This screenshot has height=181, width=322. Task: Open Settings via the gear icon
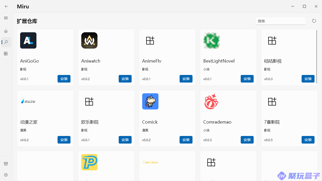pos(6,175)
